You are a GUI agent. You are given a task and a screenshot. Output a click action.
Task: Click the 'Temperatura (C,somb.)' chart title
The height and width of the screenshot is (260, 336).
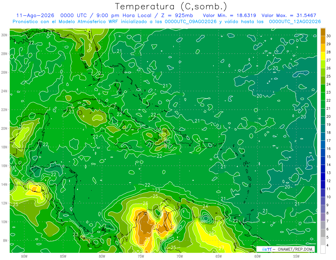pos(171,6)
